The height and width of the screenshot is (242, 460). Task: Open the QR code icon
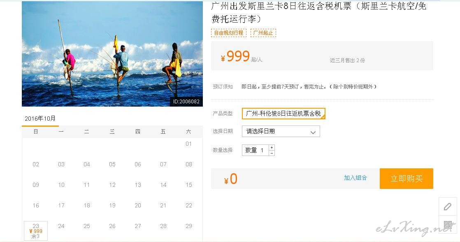pos(448,225)
